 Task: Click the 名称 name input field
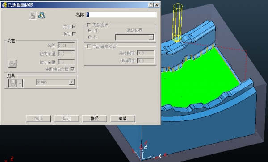pos(121,15)
